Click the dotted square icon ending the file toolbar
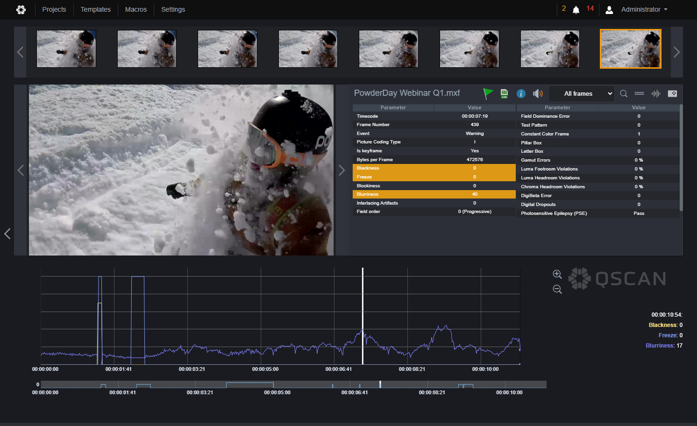The width and height of the screenshot is (697, 426). pos(672,93)
